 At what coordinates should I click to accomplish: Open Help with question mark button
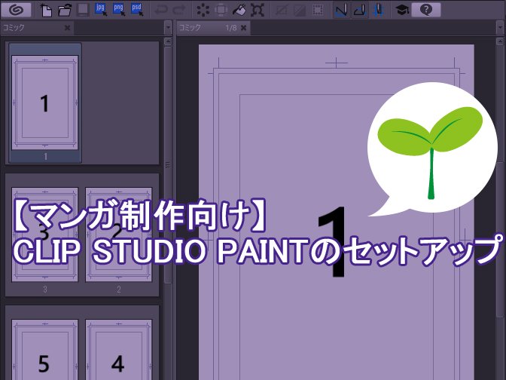click(426, 10)
